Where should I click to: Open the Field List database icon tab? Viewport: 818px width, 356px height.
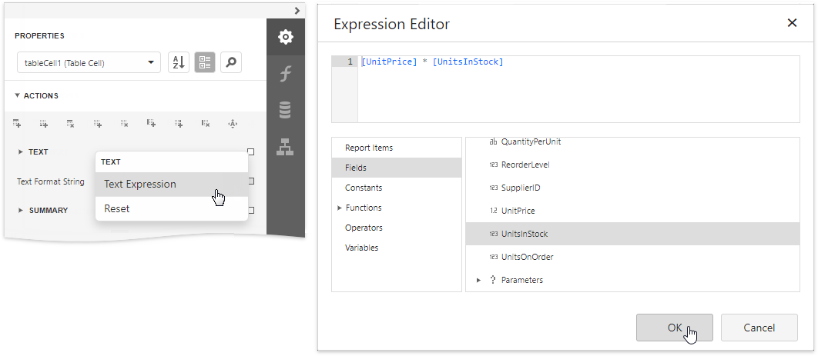coord(285,110)
